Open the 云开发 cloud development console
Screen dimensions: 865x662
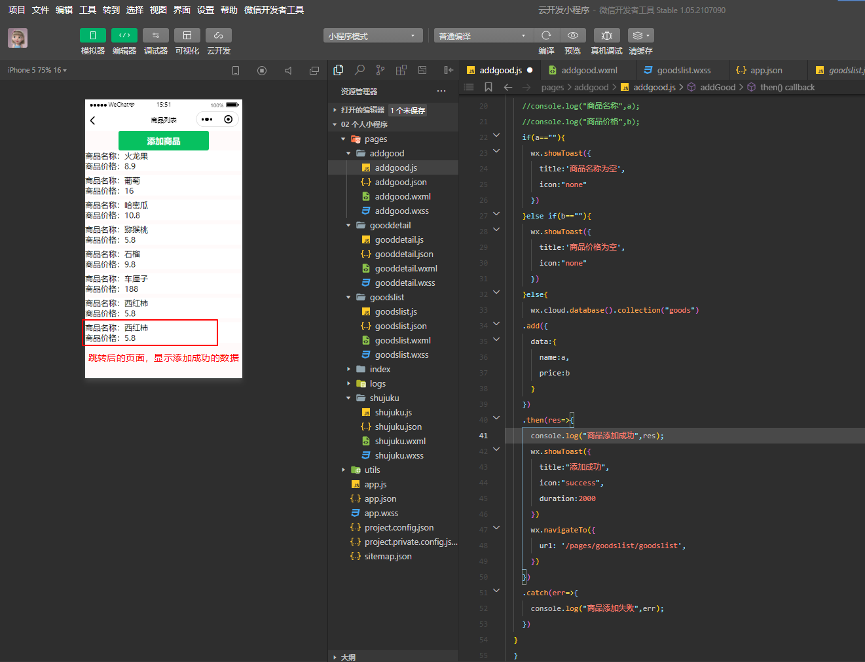pyautogui.click(x=219, y=35)
